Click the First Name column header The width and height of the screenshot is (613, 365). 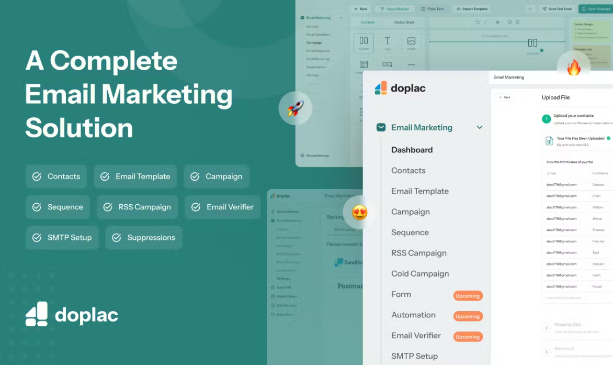click(x=600, y=173)
